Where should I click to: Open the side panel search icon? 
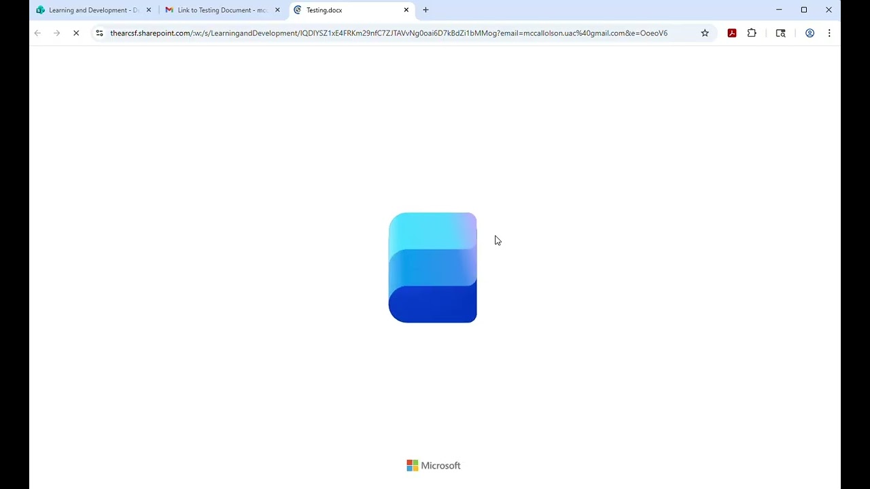click(780, 33)
